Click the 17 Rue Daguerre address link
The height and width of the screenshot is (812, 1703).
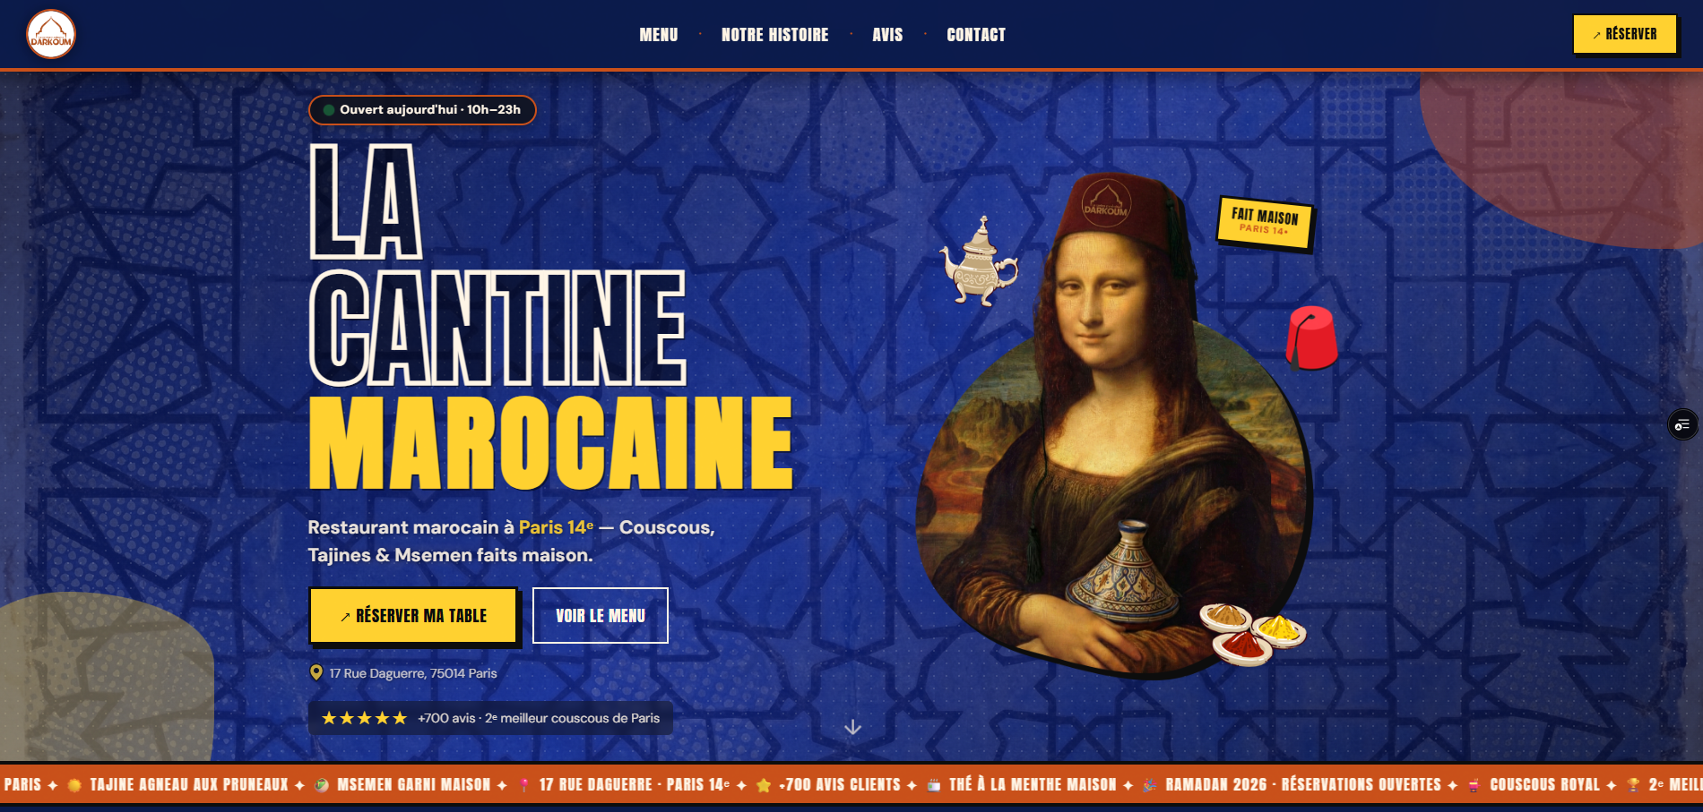coord(412,673)
